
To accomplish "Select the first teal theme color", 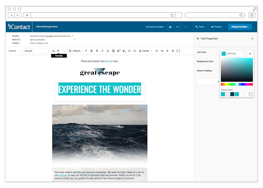I will coord(223,94).
